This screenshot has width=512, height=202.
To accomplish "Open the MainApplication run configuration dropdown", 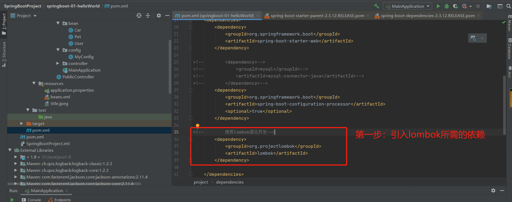I will pyautogui.click(x=407, y=6).
